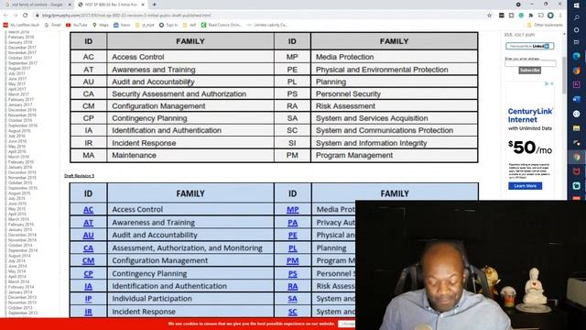The height and width of the screenshot is (330, 586).
Task: Open the September 2015 archive link
Action: point(23,188)
